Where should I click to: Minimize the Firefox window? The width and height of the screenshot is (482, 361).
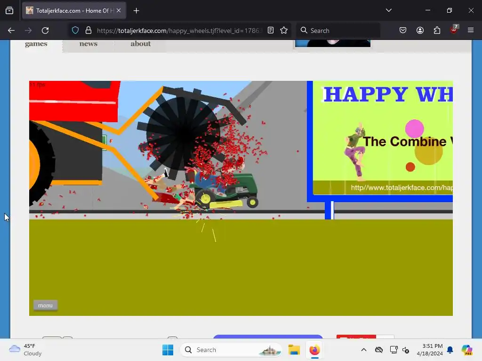tap(427, 10)
